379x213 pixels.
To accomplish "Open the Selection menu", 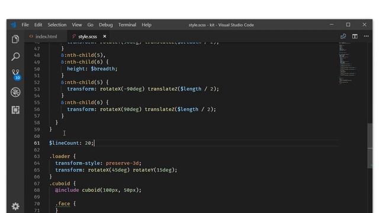I will (57, 25).
